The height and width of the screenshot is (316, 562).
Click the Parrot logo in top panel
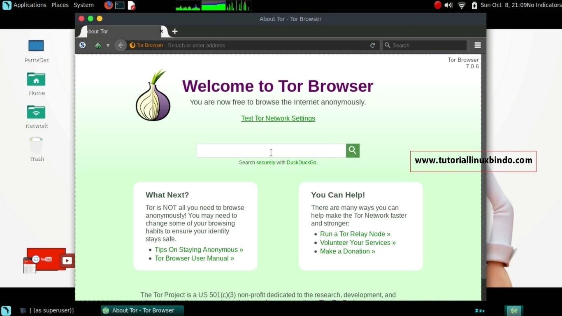(7, 5)
